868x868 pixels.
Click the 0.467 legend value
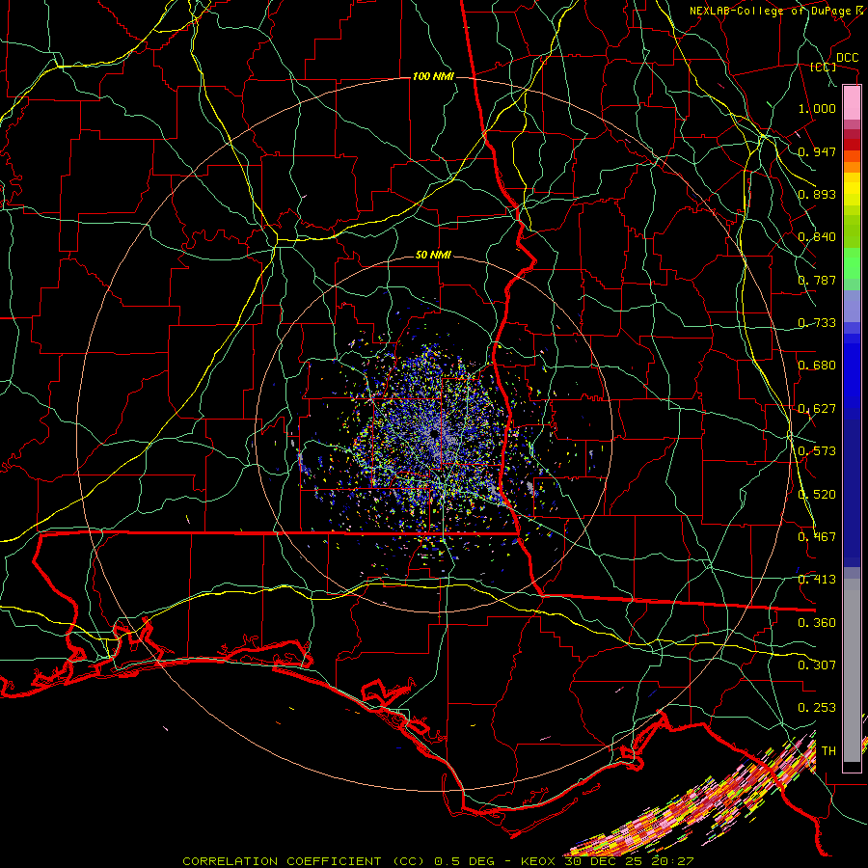tap(817, 537)
